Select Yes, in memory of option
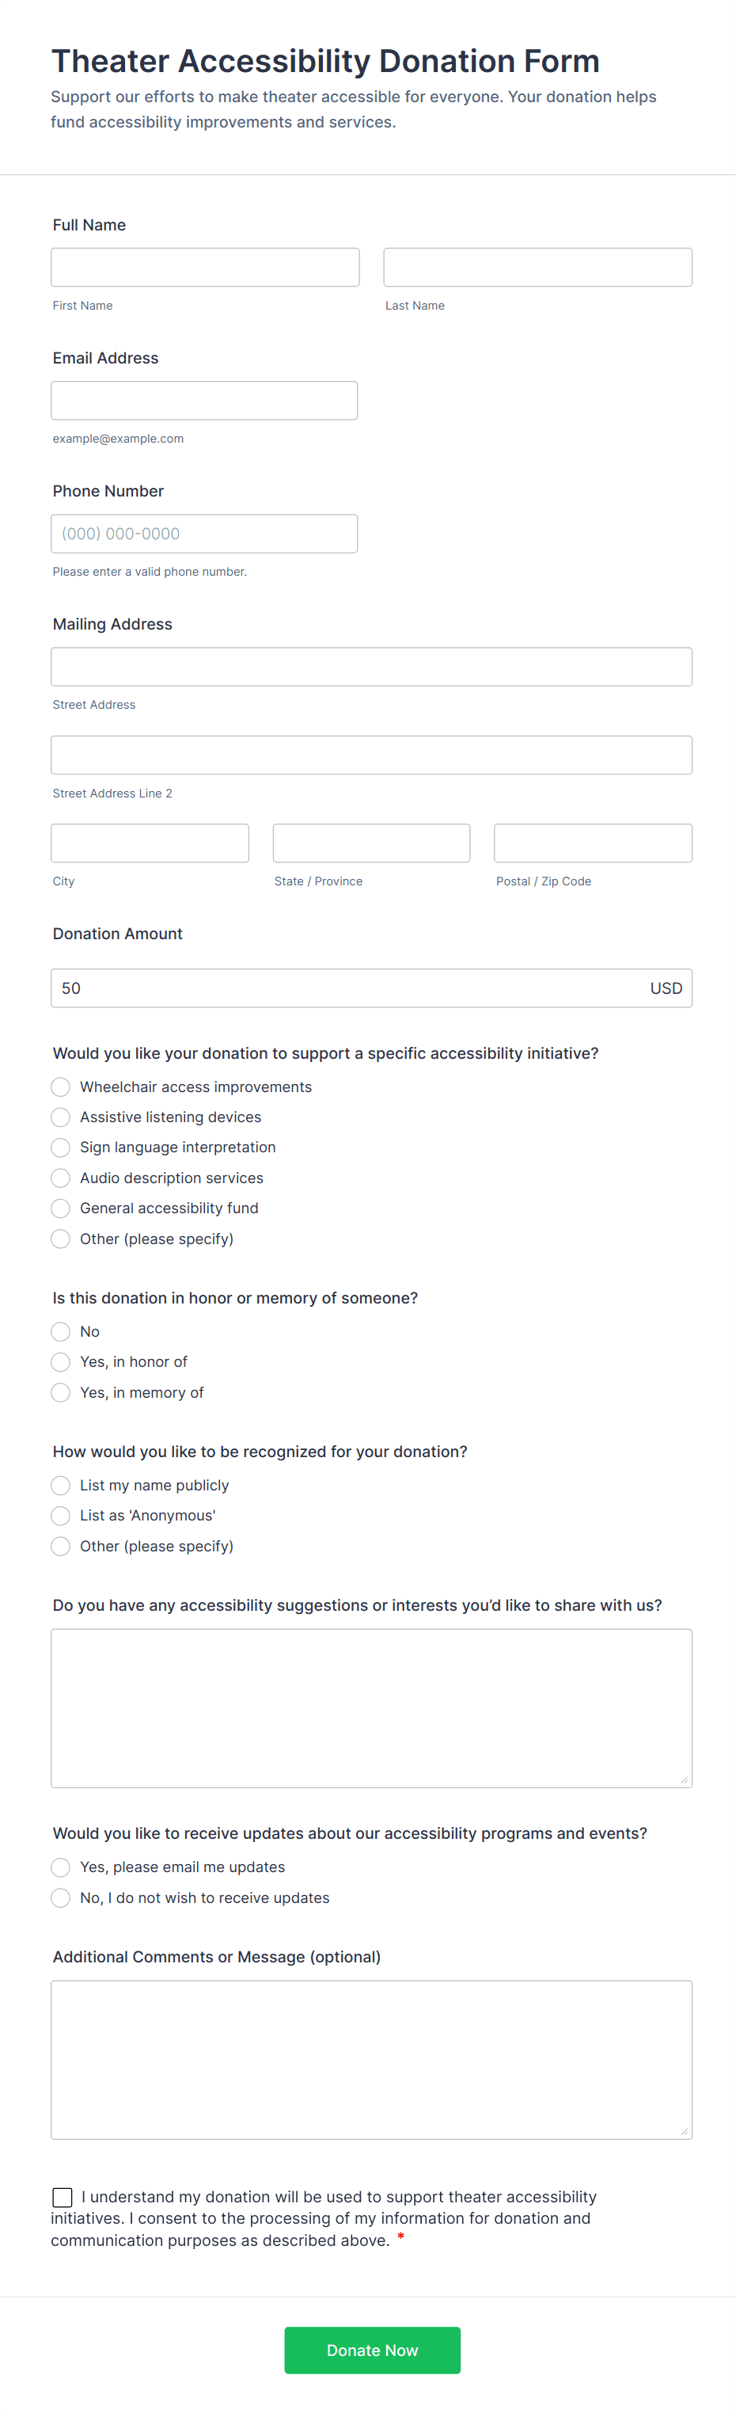736x2413 pixels. pos(61,1393)
